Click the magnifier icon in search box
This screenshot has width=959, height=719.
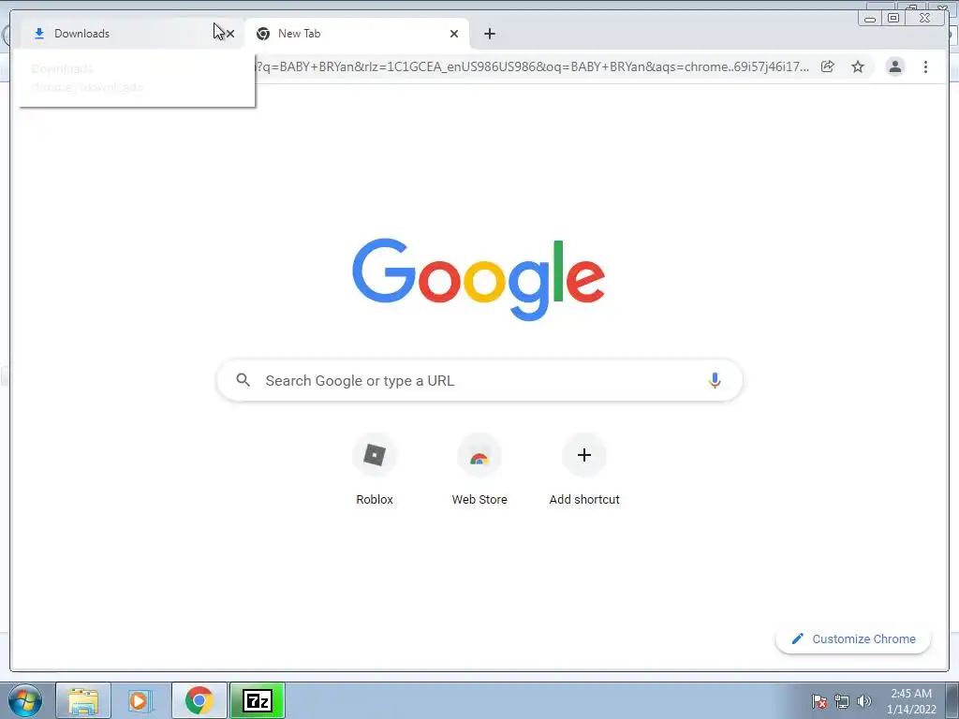[243, 380]
